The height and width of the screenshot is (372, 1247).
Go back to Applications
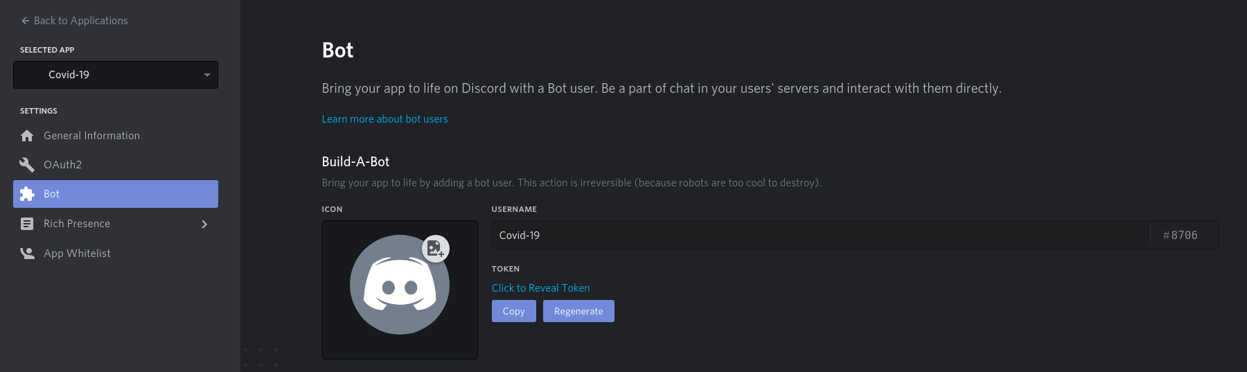[74, 21]
